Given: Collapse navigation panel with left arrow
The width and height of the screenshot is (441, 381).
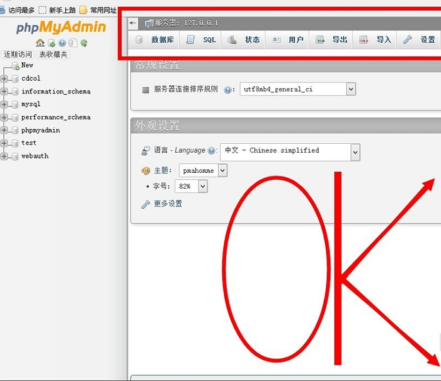Looking at the screenshot, I should (133, 23).
